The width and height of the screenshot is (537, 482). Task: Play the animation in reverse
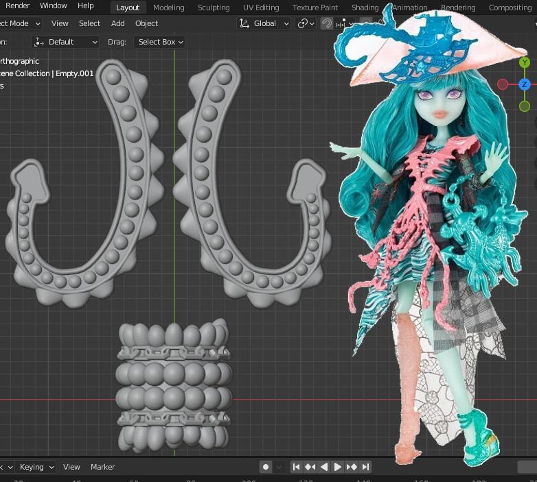324,467
